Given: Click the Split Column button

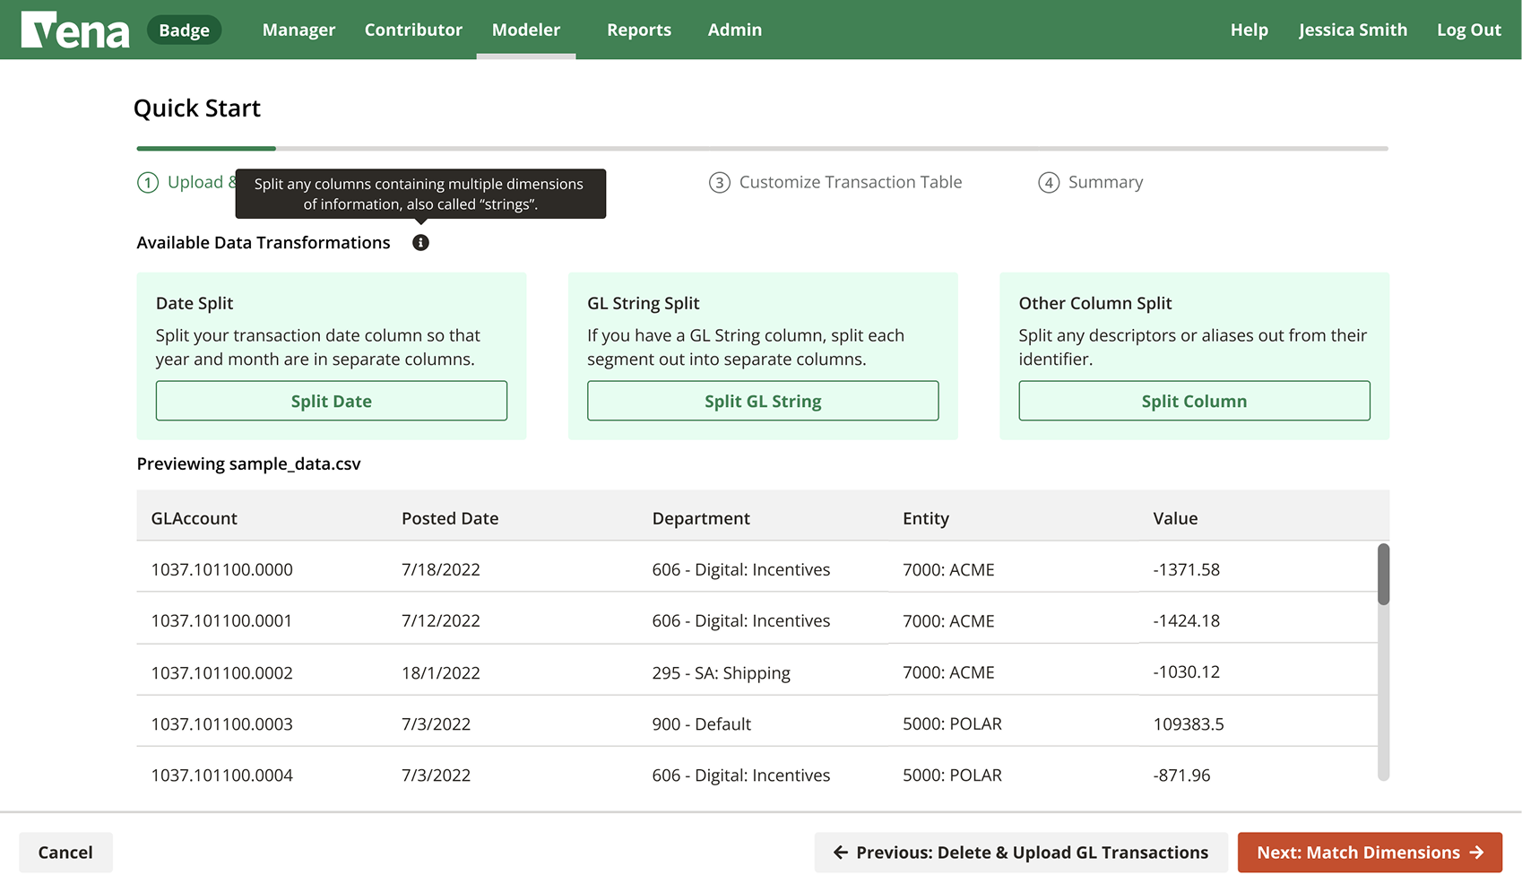Looking at the screenshot, I should pos(1194,401).
